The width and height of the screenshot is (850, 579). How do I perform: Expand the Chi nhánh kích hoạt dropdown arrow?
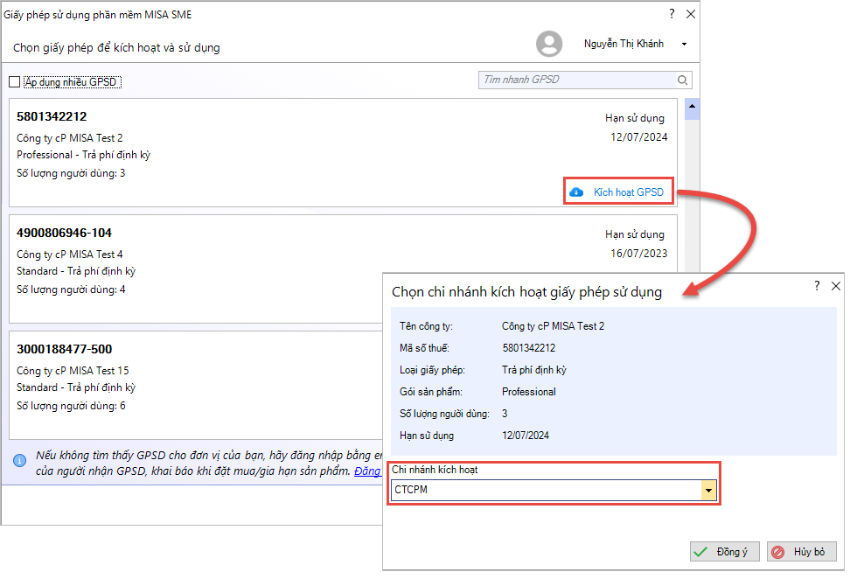[x=708, y=491]
